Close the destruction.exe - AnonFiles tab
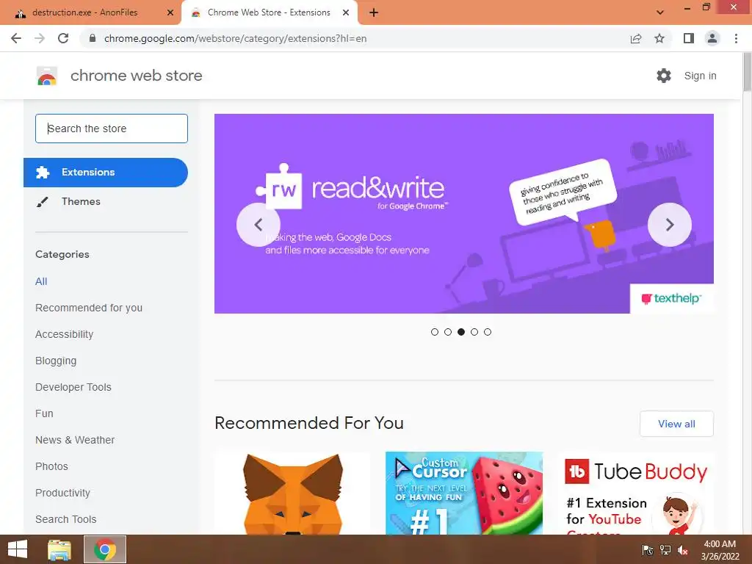 click(x=170, y=12)
